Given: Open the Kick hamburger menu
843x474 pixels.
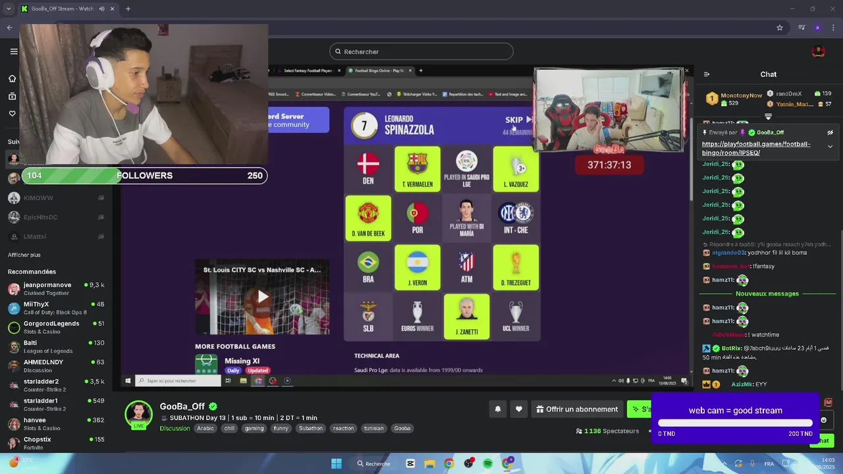Looking at the screenshot, I should tap(13, 51).
